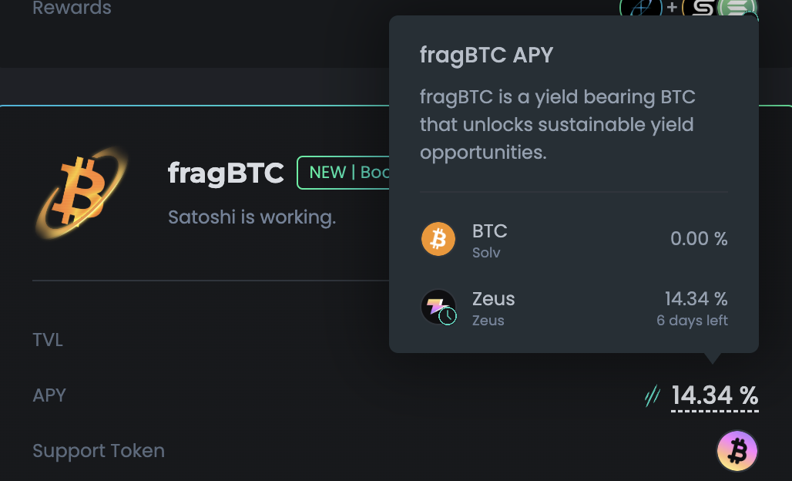Click the BTC 0.00 % rate value
The image size is (792, 481).
[699, 239]
